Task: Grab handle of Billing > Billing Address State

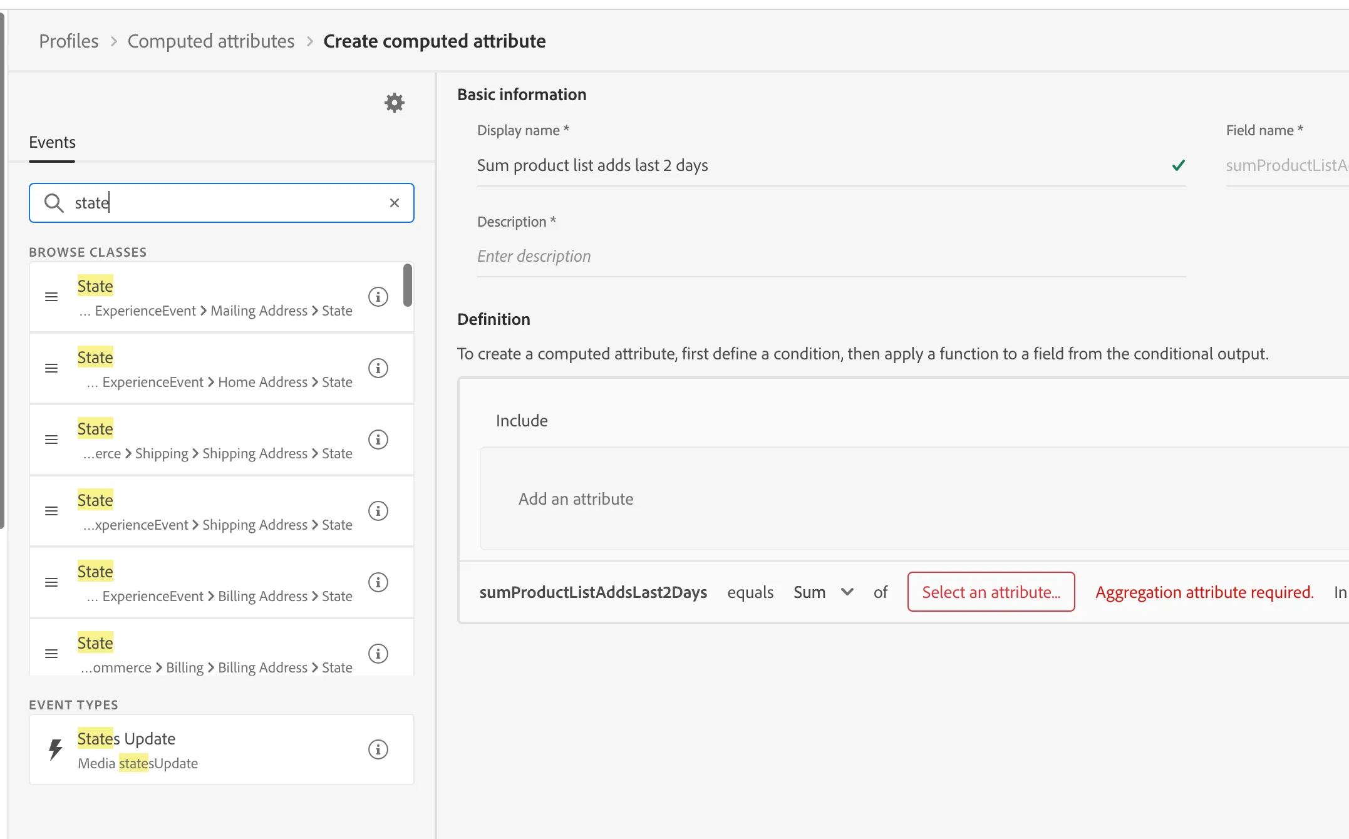Action: point(51,654)
